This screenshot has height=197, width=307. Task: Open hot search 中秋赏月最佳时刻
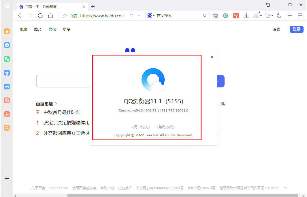62,112
